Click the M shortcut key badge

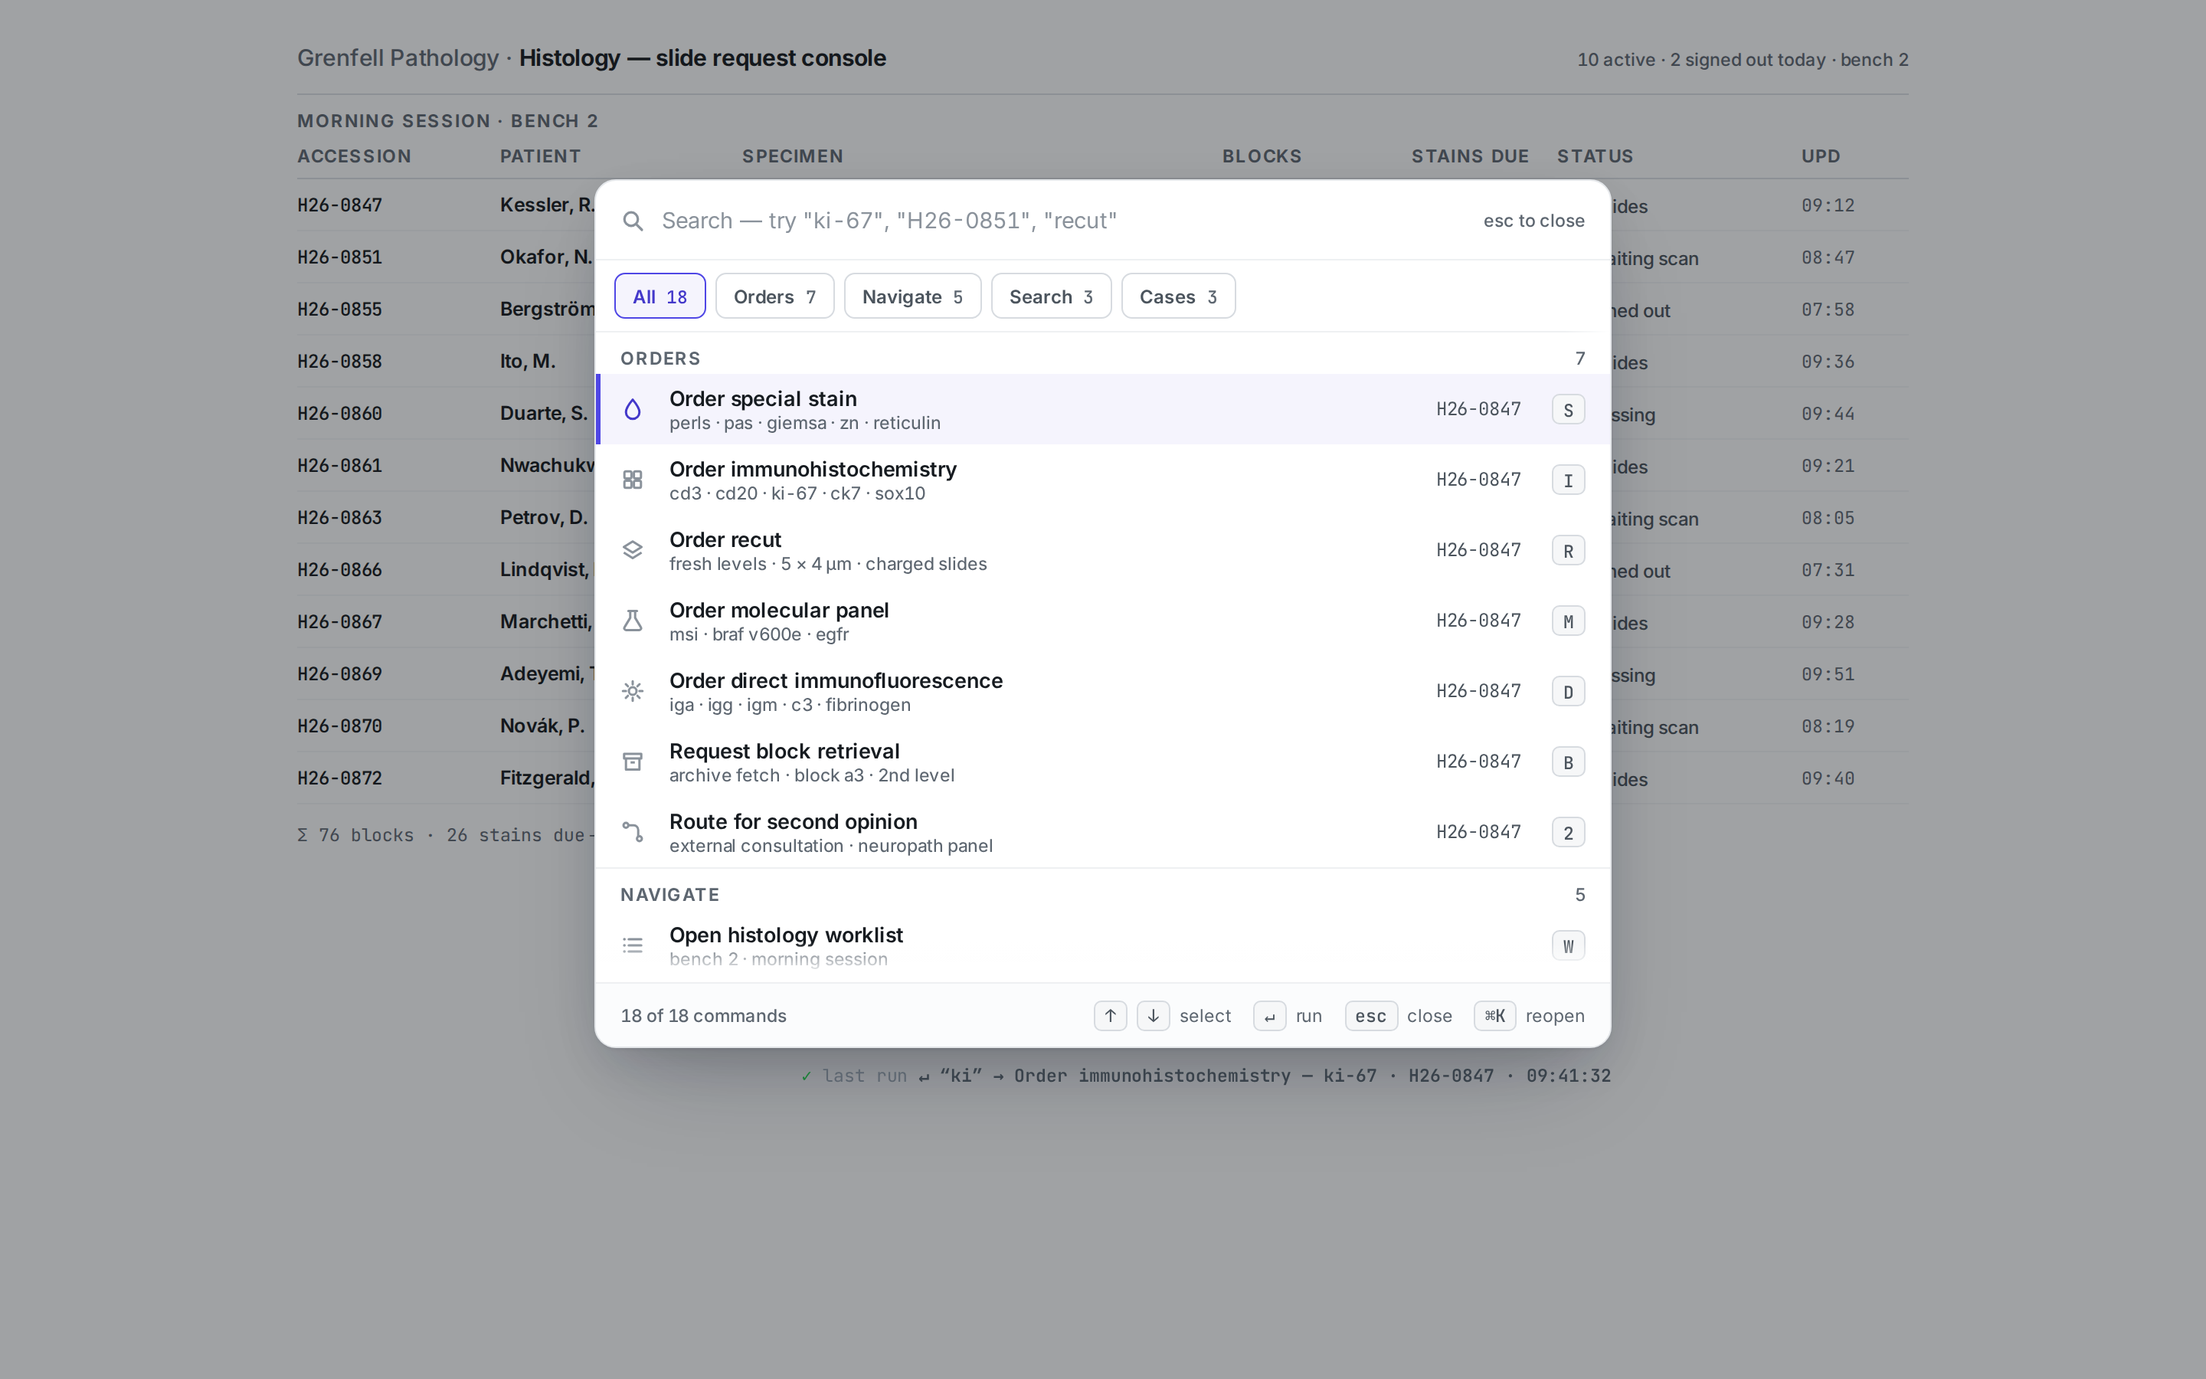point(1568,621)
